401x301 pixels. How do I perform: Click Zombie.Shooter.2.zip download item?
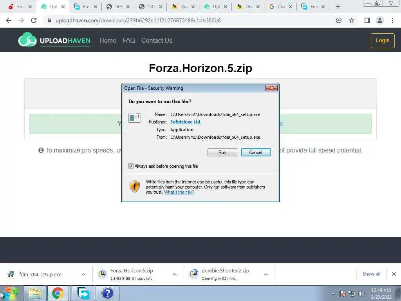(225, 274)
